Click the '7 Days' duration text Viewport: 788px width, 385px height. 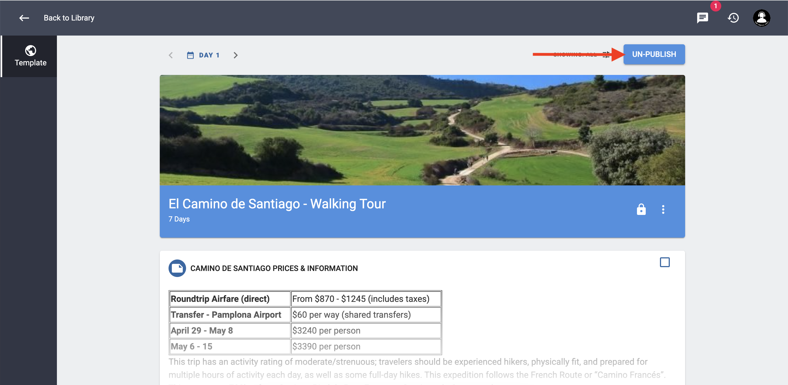(179, 219)
